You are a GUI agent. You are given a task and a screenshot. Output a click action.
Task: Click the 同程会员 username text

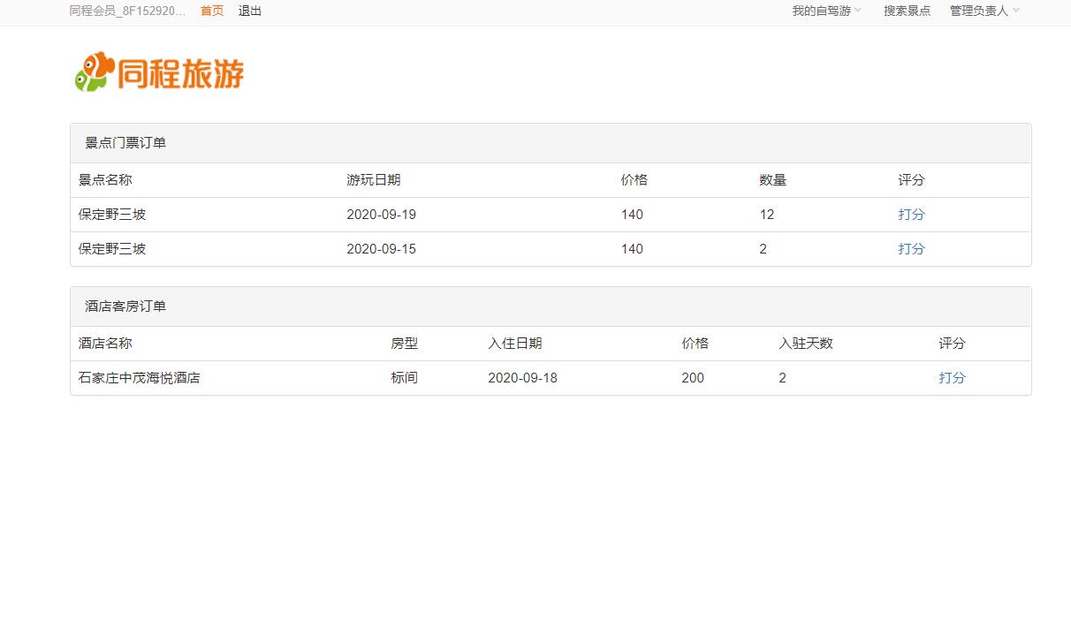click(x=128, y=11)
